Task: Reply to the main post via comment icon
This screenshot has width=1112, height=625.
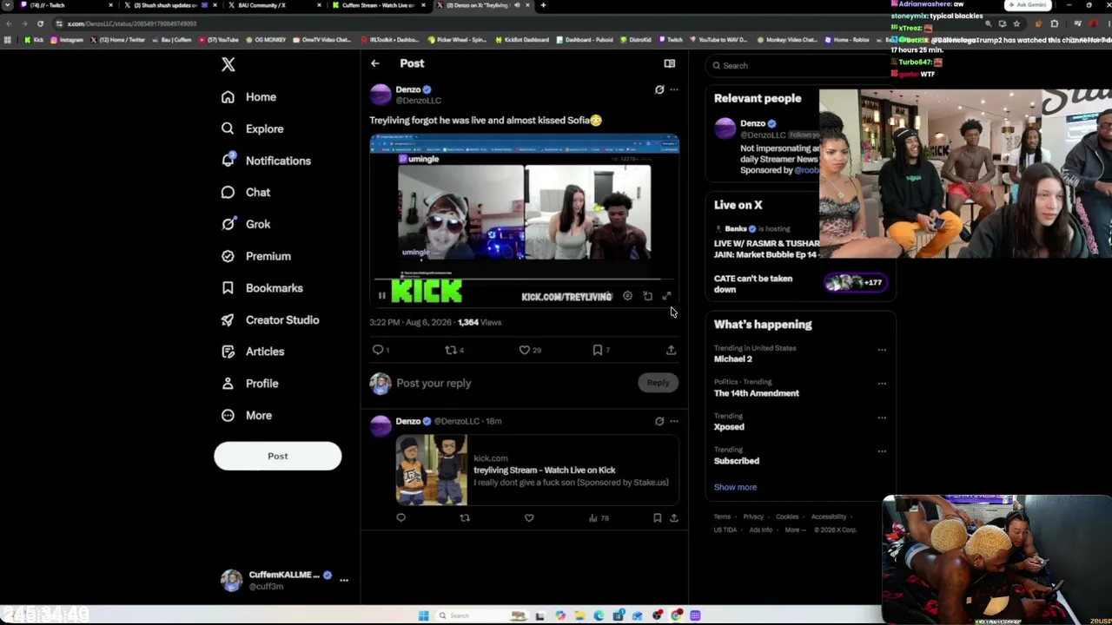Action: [x=378, y=350]
